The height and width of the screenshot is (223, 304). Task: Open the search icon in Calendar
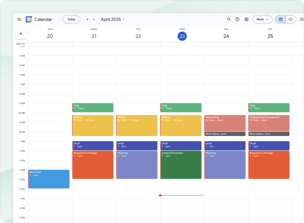(x=229, y=19)
